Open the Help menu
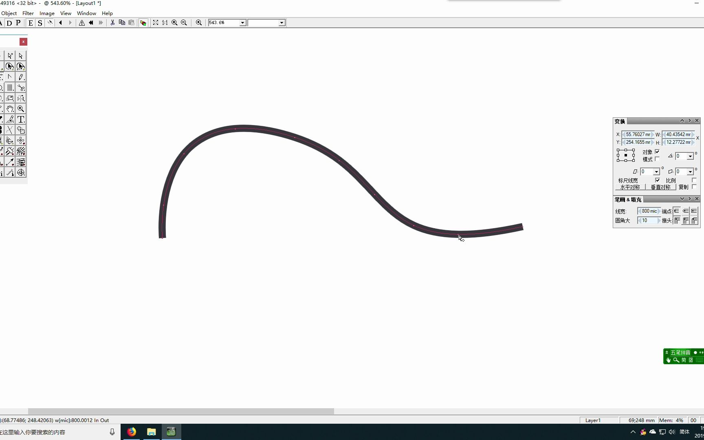 pos(107,13)
